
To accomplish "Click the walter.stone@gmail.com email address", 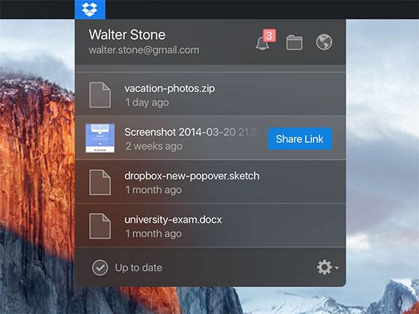I will coord(144,50).
